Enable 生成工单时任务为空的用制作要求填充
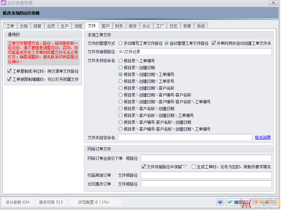 tap(194, 167)
